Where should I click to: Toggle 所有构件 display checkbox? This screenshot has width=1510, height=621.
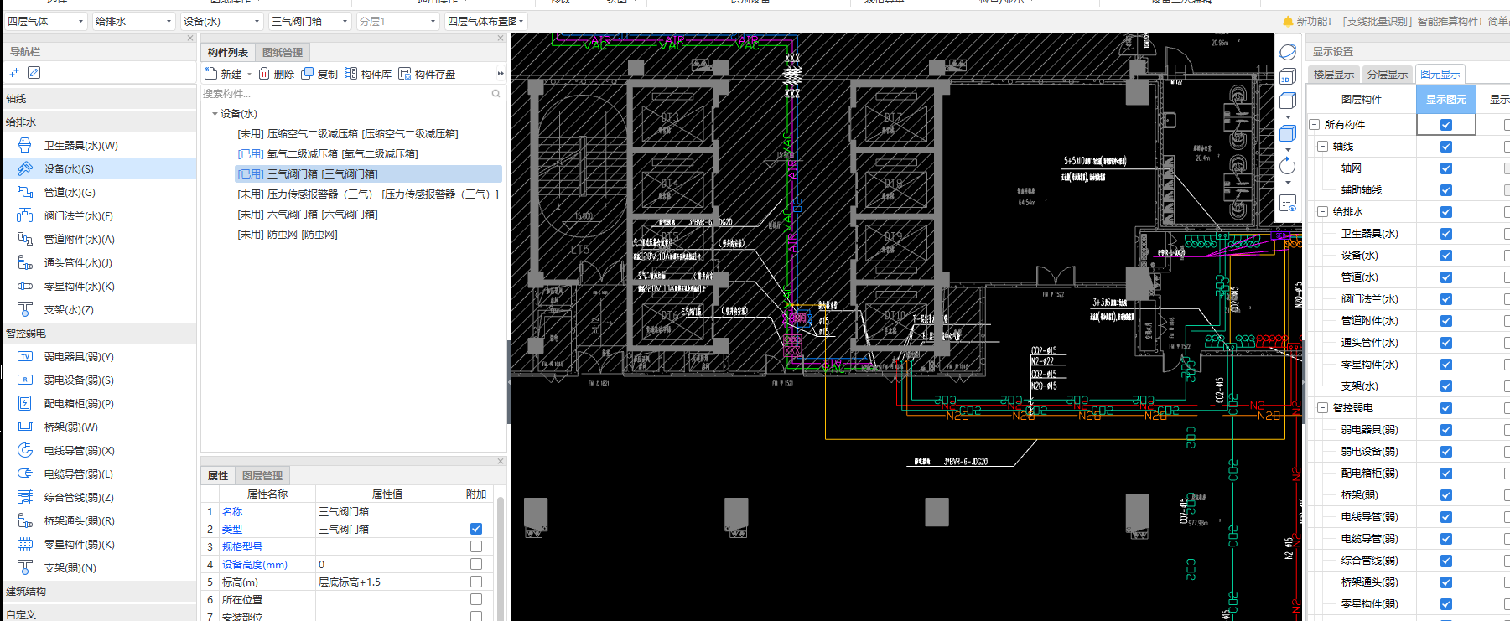point(1446,125)
